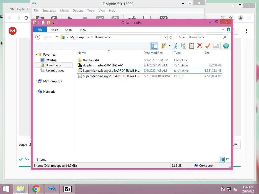Select the Super Mario Galaxy ISO File
259x194 pixels.
[149, 76]
